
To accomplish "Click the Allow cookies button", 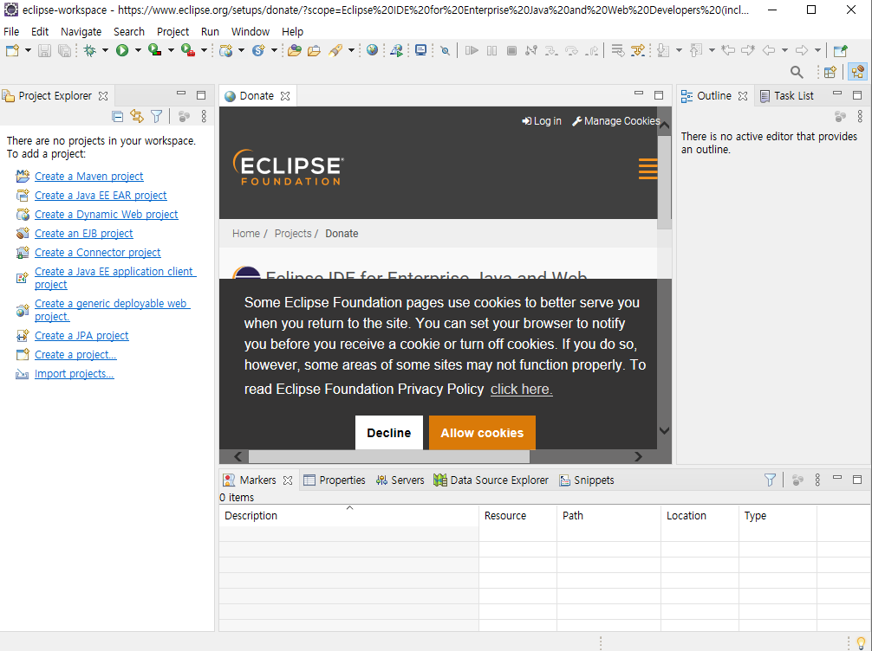I will click(x=482, y=433).
